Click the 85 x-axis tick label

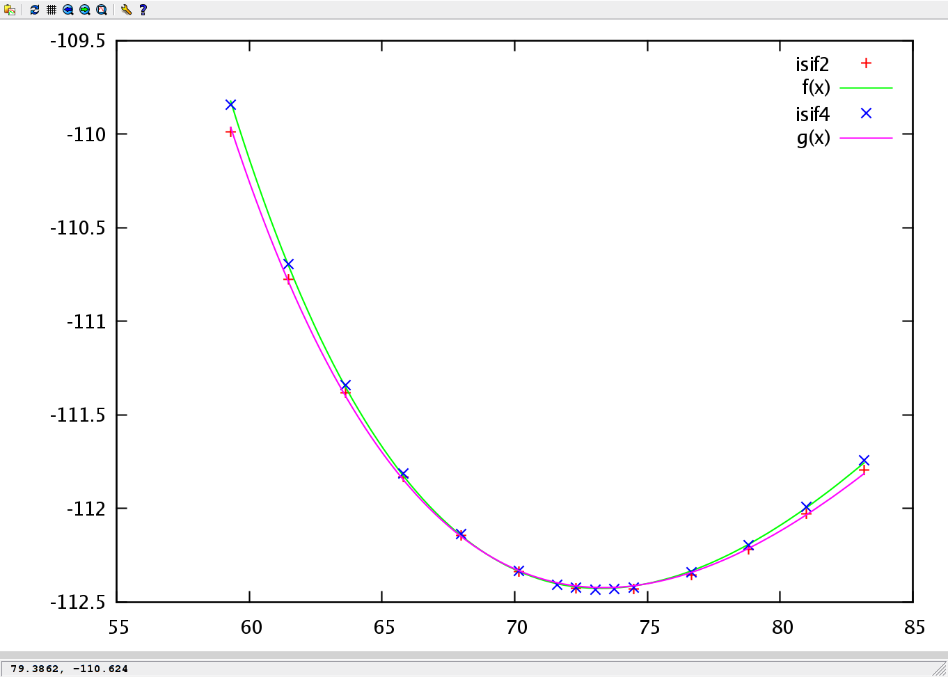point(915,628)
